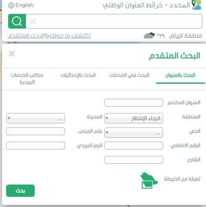This screenshot has width=206, height=207.
Task: Switch to البحث بالإحداثيات tab
Action: point(78,75)
